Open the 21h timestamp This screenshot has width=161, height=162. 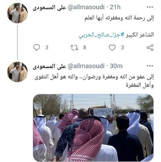tap(115, 7)
